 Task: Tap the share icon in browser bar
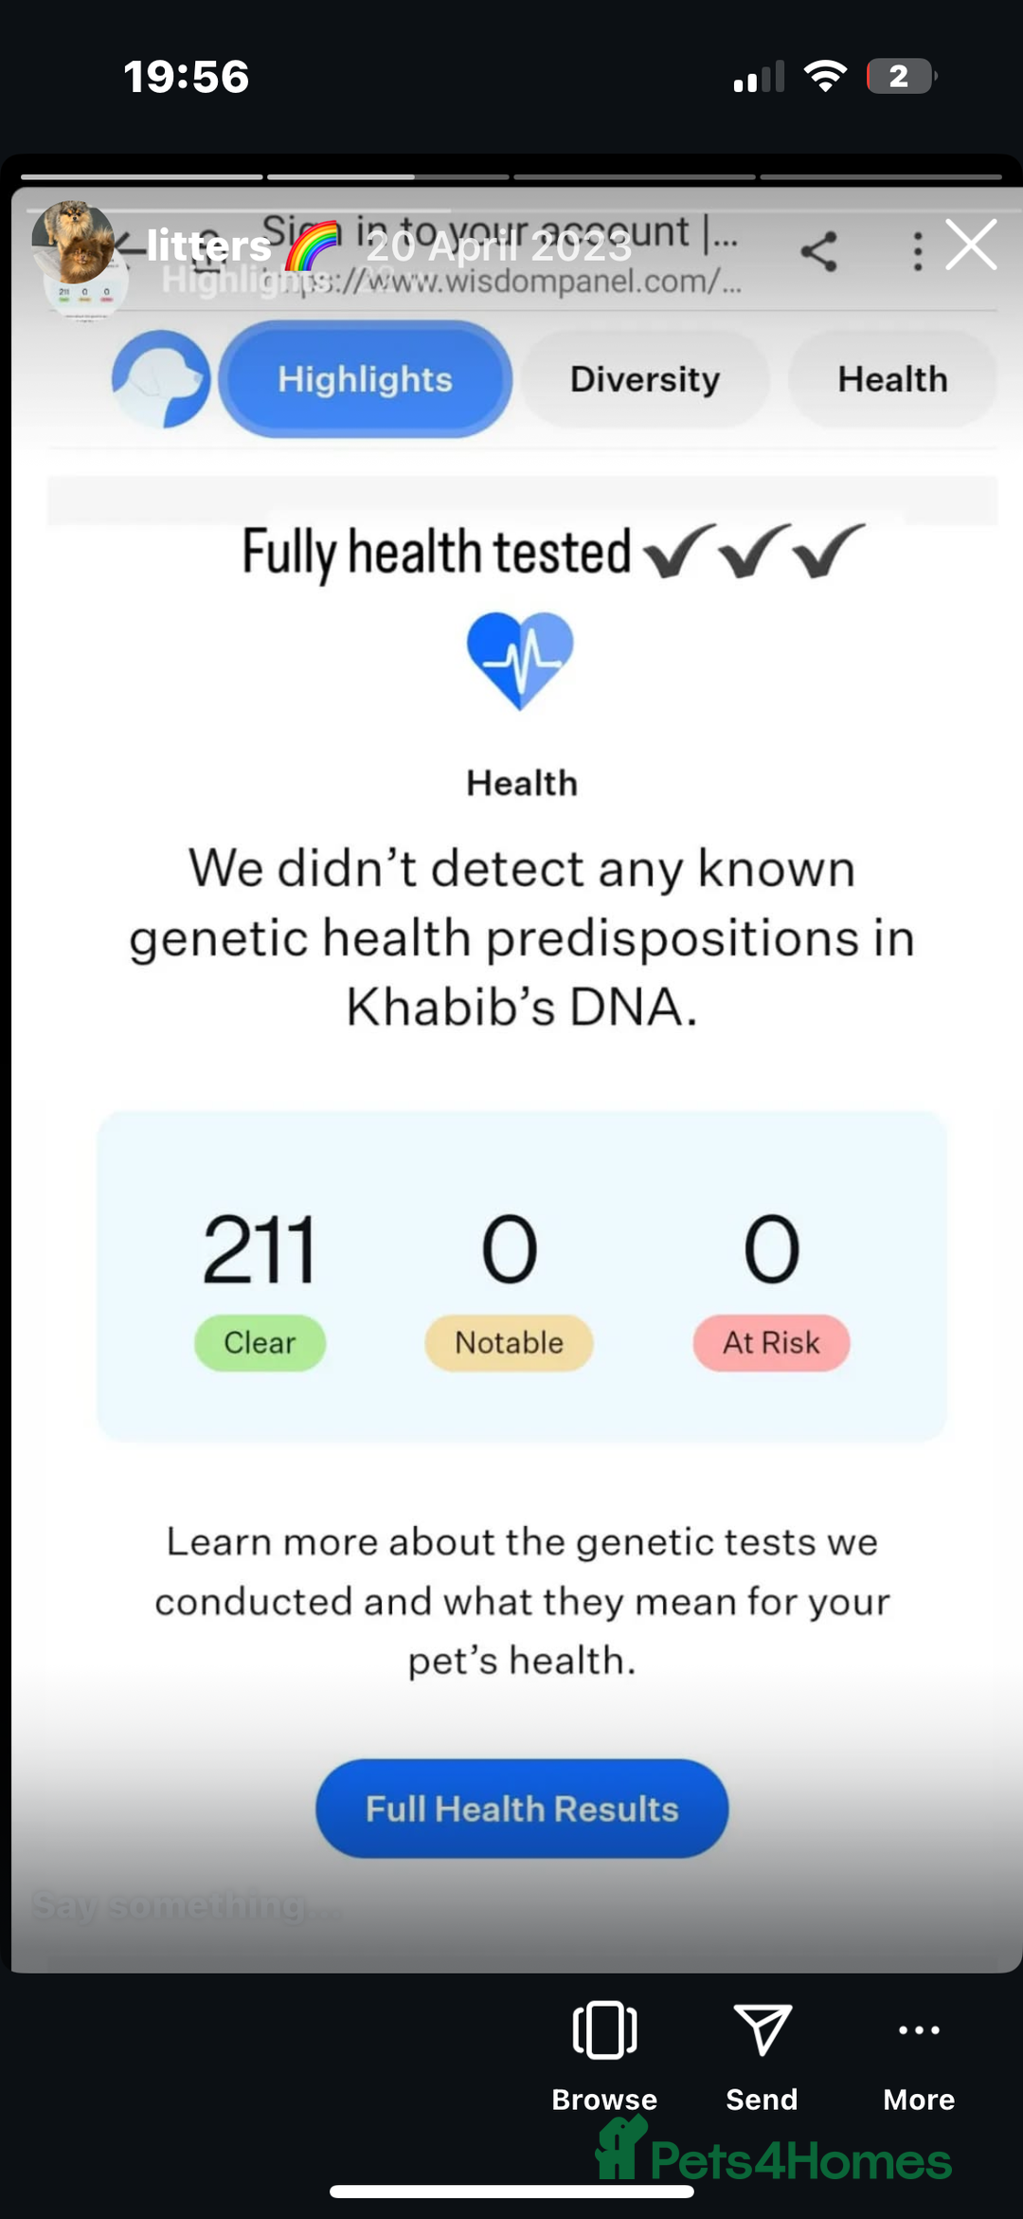pos(819,251)
